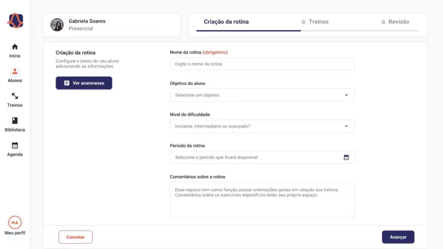Click the Início sidebar label

tap(15, 56)
